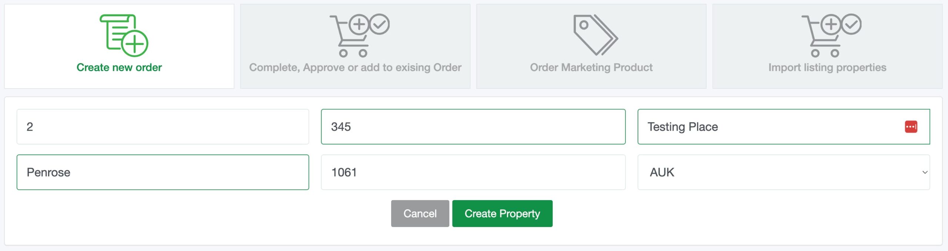The height and width of the screenshot is (251, 948).
Task: Click the Import listing properties text label
Action: point(827,68)
